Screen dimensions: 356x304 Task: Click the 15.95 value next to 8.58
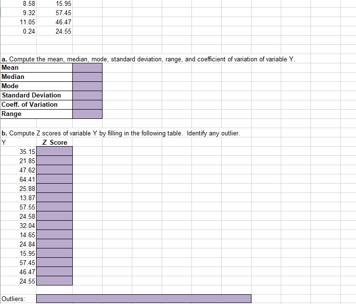point(63,3)
